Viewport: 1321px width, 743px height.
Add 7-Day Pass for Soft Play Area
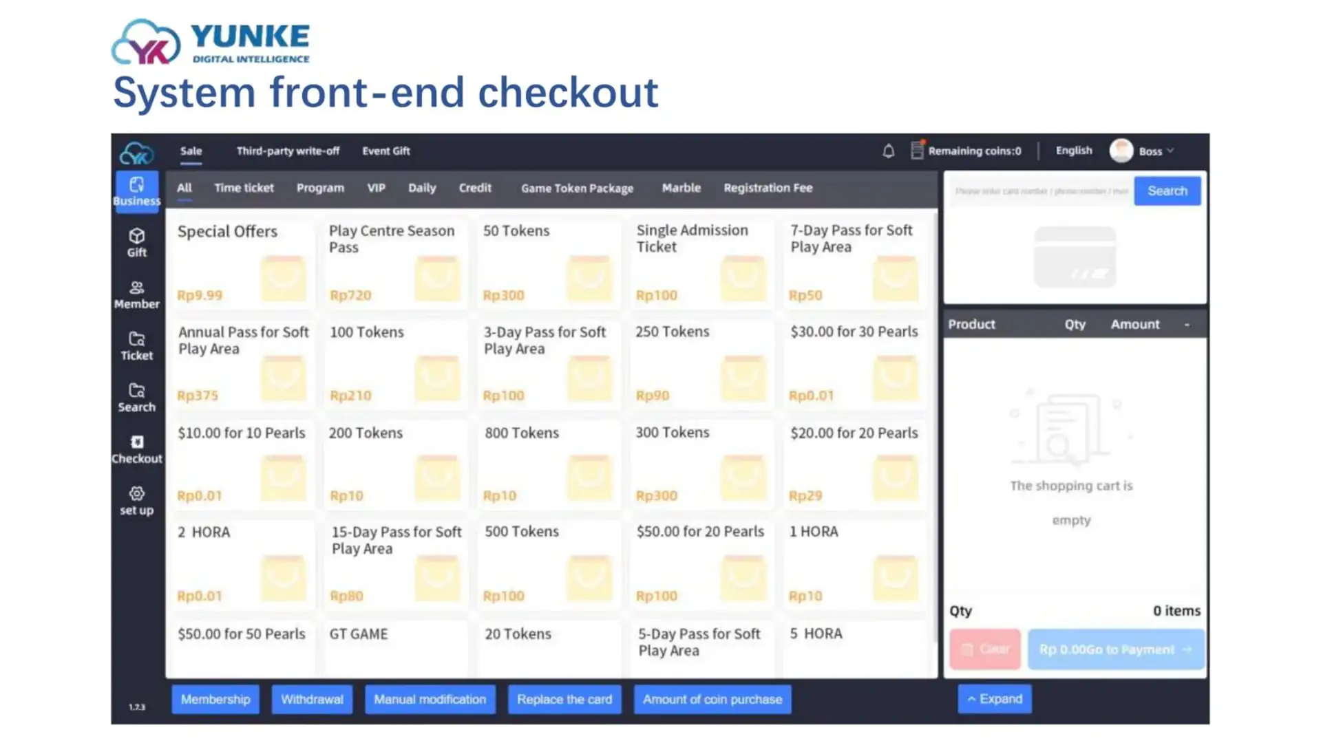point(854,263)
